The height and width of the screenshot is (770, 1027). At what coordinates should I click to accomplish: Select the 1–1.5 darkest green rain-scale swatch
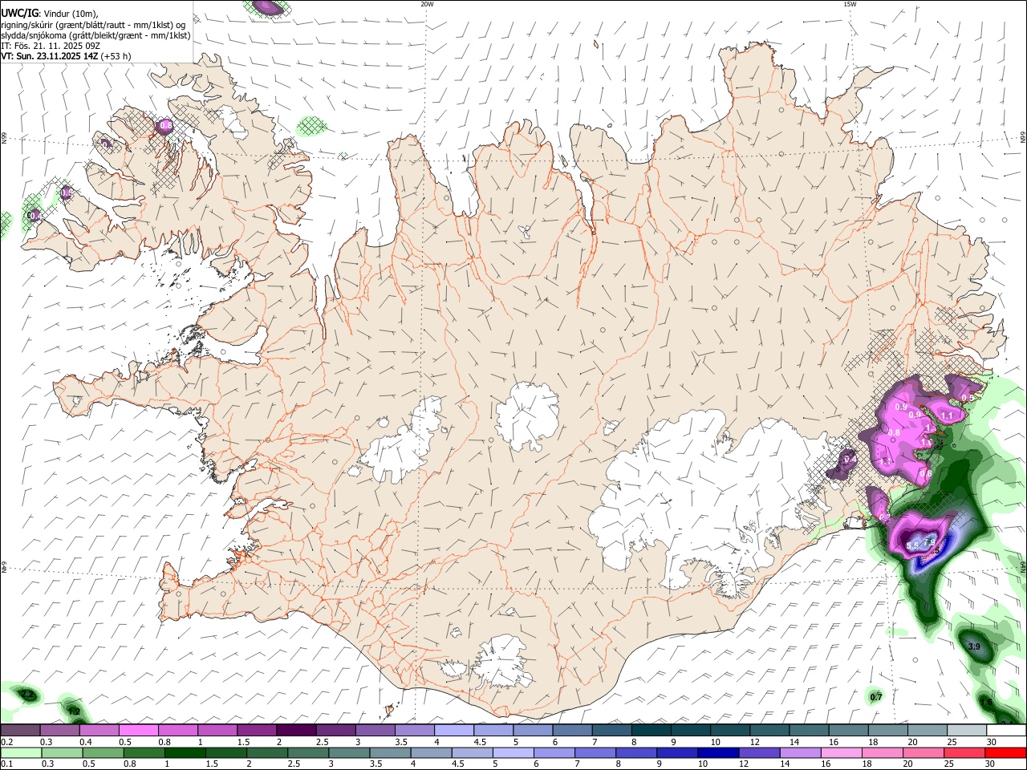(185, 753)
